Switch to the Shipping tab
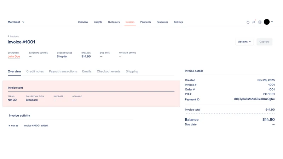Screen dimensions: 283x159 pyautogui.click(x=132, y=71)
